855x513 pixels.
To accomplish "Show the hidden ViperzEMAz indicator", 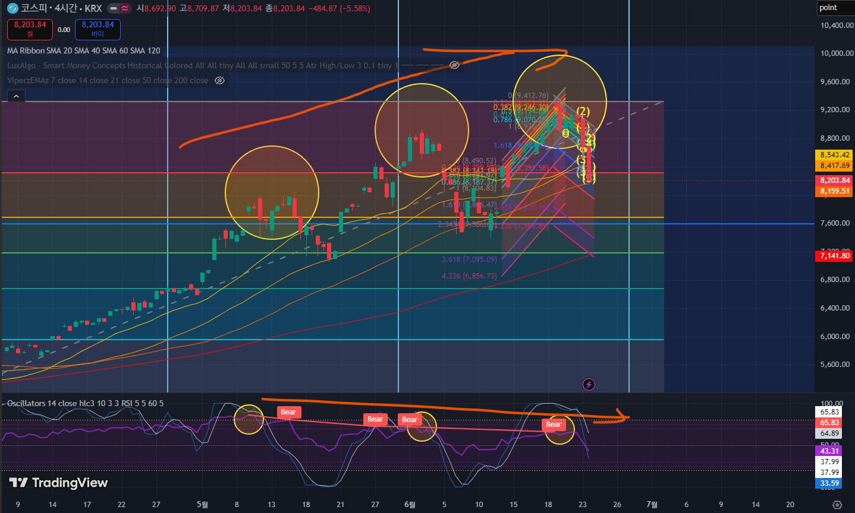I will pos(219,80).
